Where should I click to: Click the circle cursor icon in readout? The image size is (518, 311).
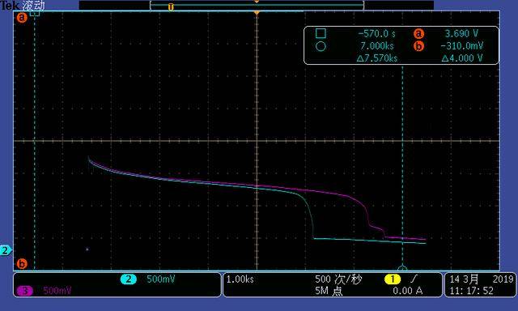[x=321, y=46]
